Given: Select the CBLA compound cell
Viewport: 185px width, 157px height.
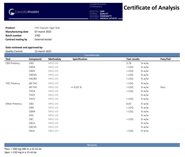Looking at the screenshot, I should coord(32,131).
